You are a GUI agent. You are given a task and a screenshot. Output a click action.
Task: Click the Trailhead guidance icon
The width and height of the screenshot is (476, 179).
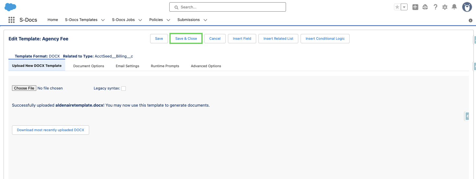[x=425, y=7]
